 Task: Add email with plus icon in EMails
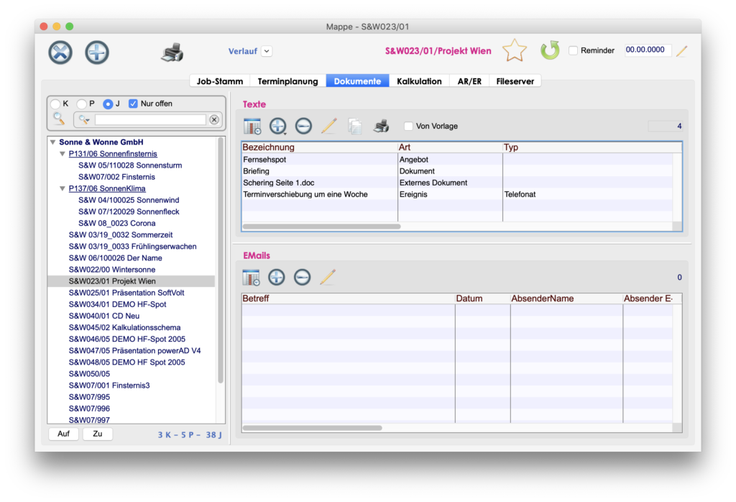pos(277,277)
